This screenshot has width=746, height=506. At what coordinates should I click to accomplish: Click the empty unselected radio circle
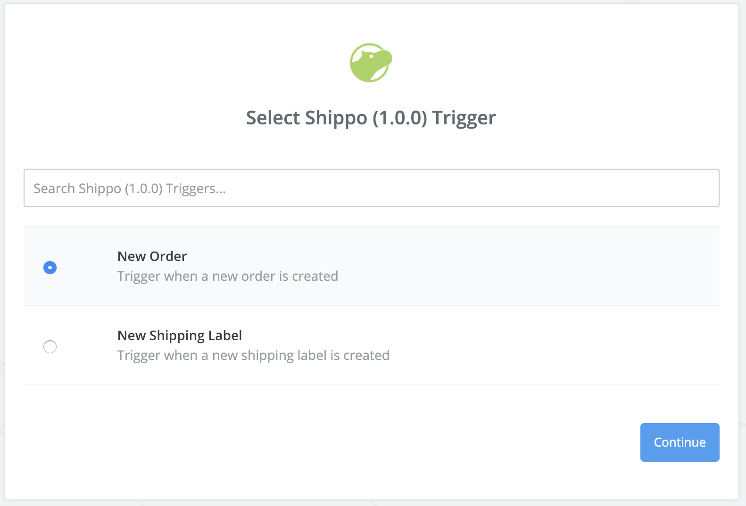tap(50, 347)
